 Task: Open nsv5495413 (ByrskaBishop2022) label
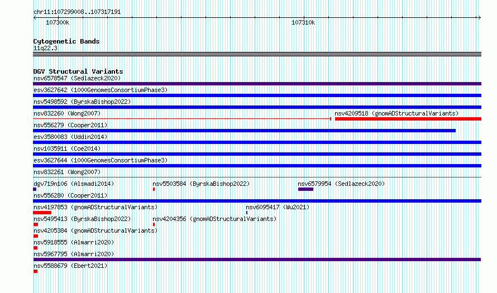[82, 219]
